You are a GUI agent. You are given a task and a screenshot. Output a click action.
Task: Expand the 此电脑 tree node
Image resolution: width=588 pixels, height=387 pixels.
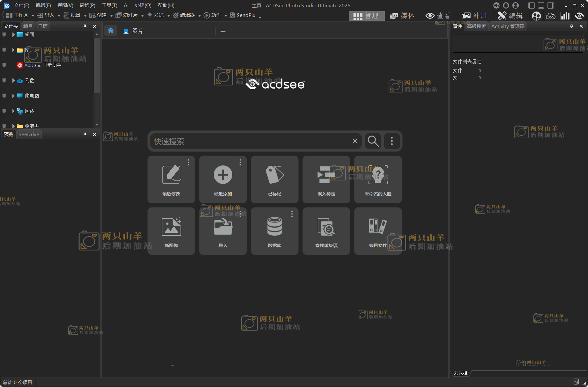click(13, 96)
